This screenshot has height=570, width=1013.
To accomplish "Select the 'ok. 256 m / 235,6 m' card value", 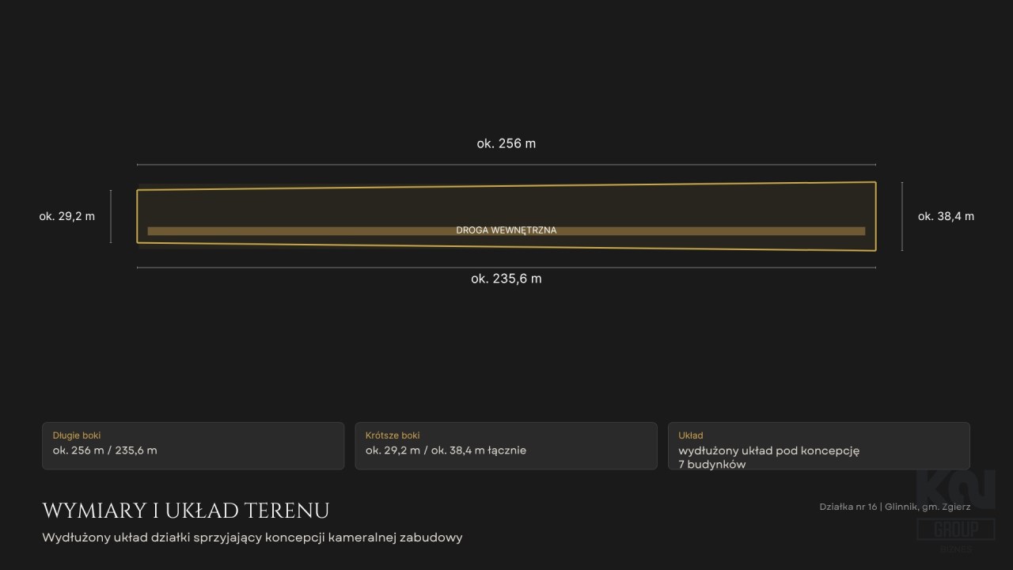I will [x=105, y=450].
